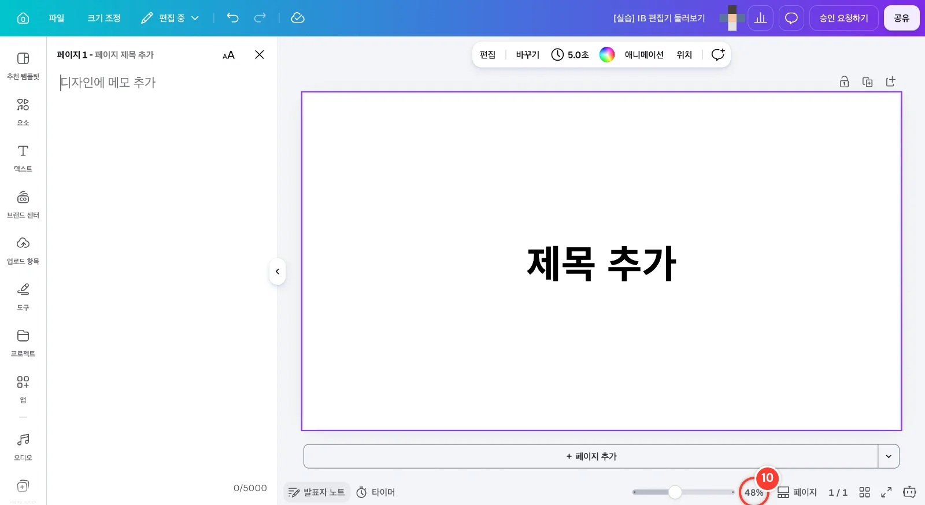925x505 pixels.
Task: Collapse the side panel arrow
Action: coord(277,272)
